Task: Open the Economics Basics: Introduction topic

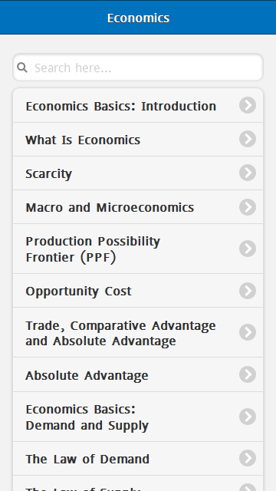Action: click(138, 106)
